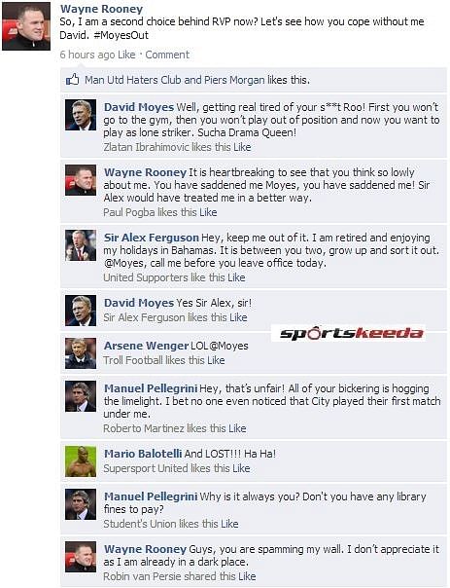Like Mario Balotelli's 'And LOST!!!' comment
The image size is (450, 588).
tap(241, 468)
